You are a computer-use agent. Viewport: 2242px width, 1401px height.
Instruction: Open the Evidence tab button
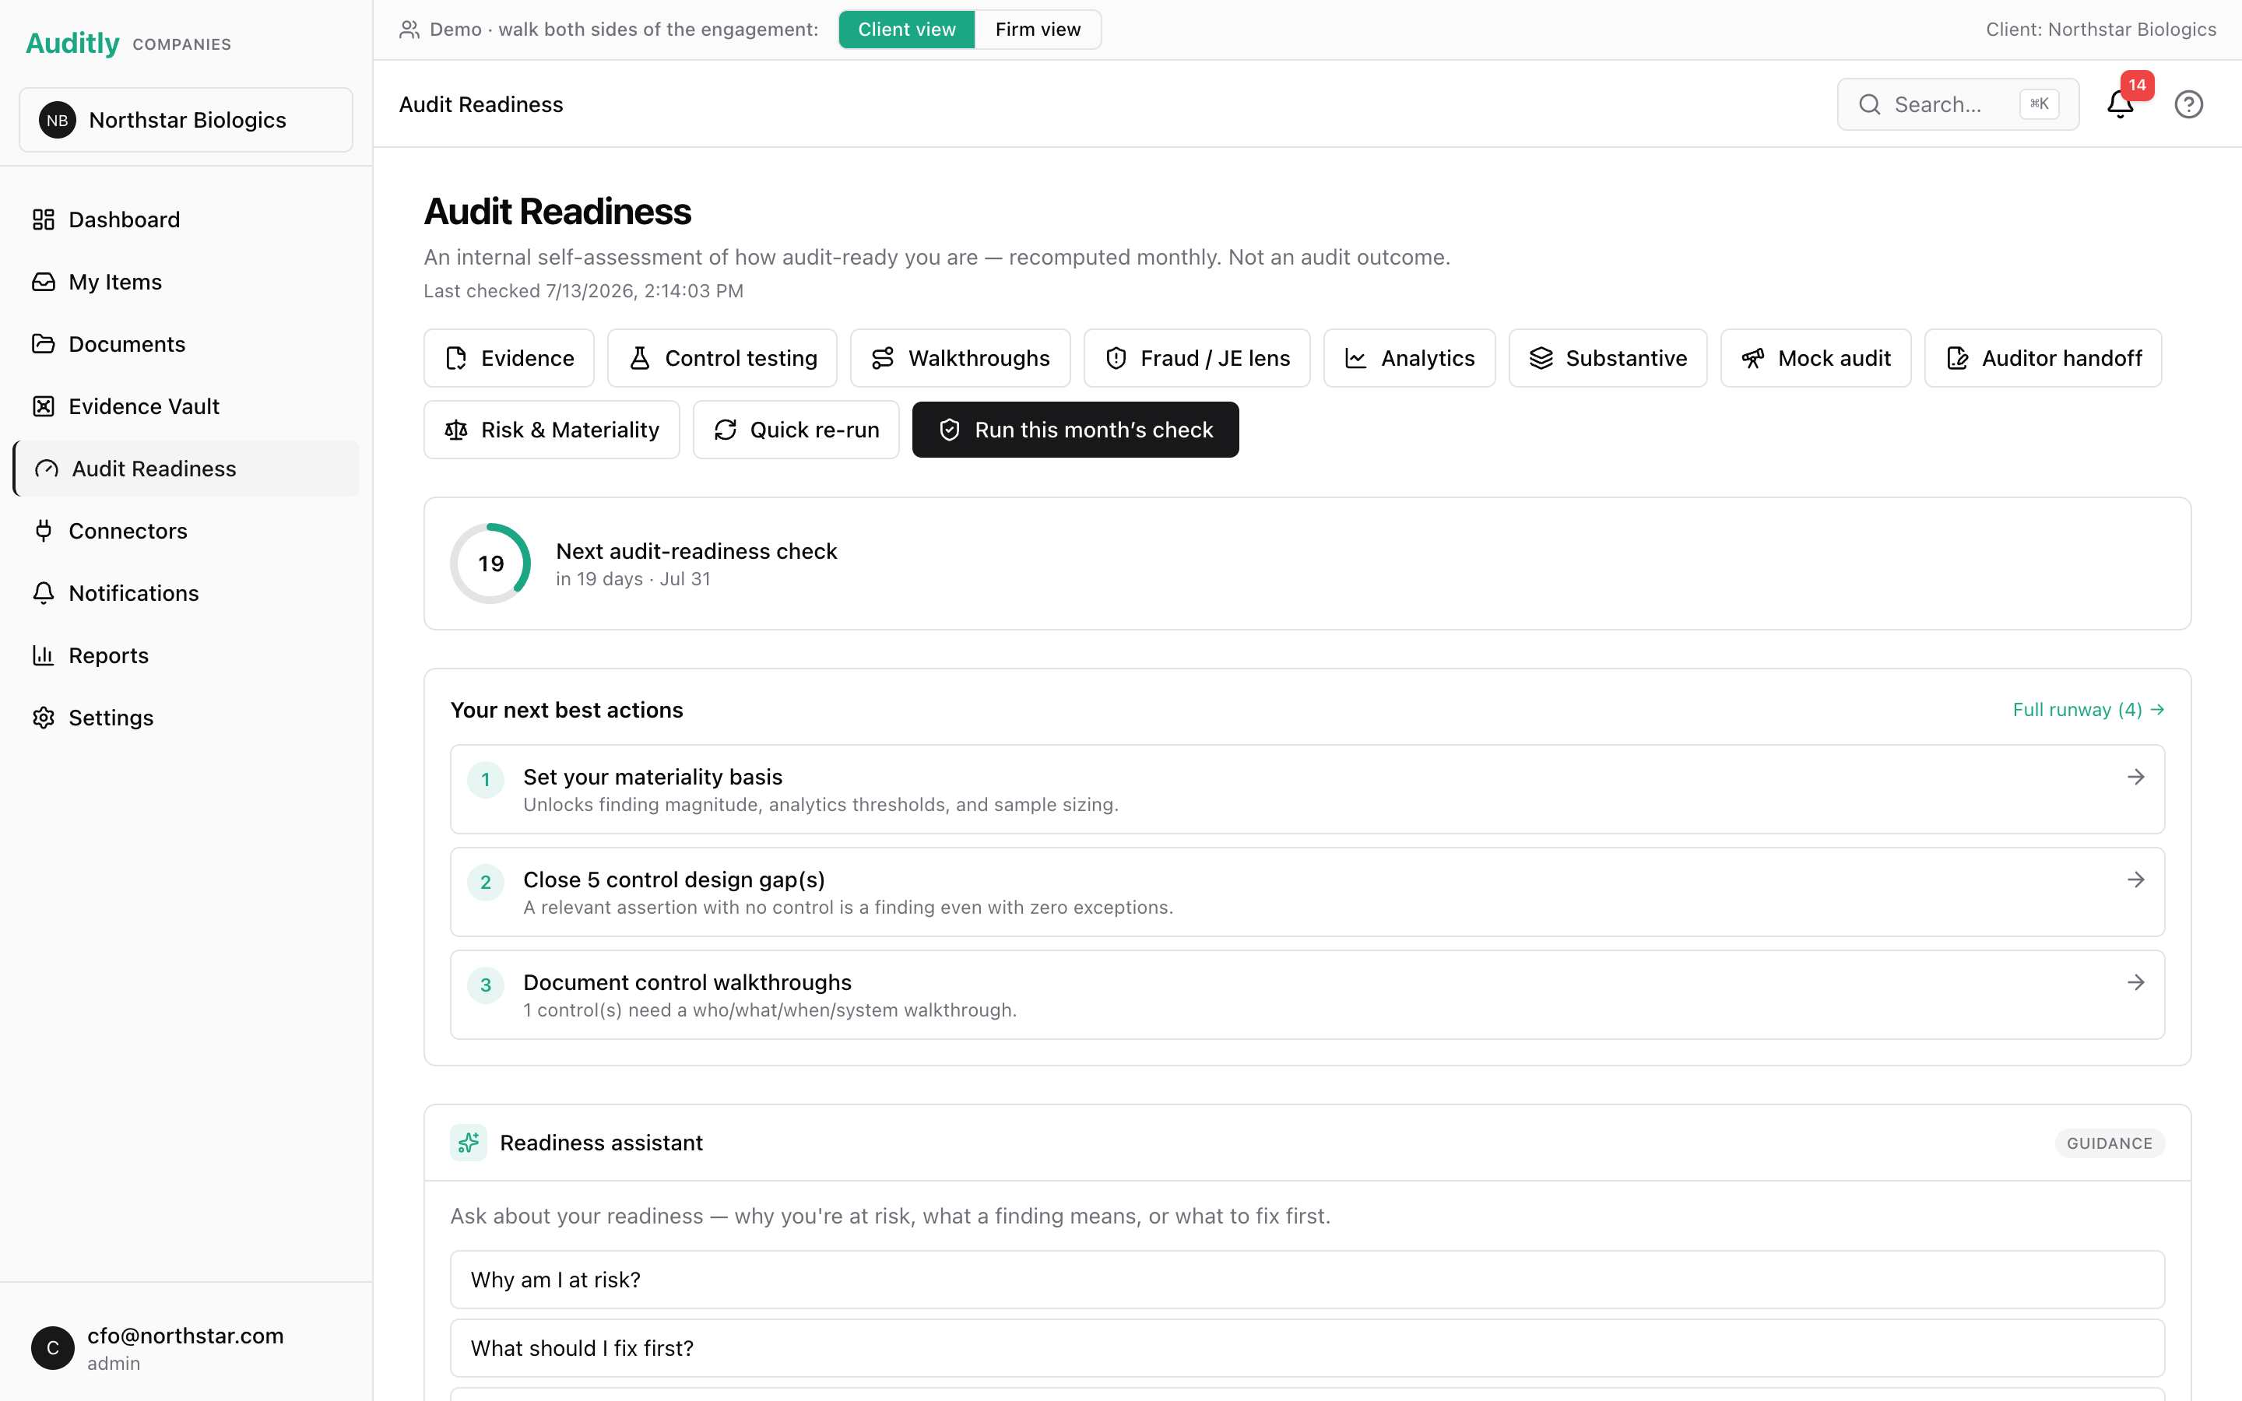point(508,359)
